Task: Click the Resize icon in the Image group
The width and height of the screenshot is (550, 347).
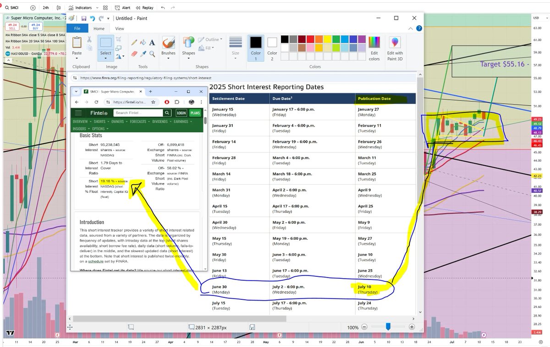Action: click(x=119, y=48)
